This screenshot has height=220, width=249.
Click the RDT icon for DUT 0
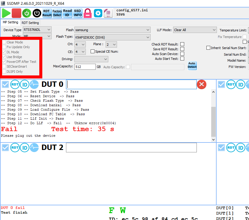pyautogui.click(x=15, y=85)
